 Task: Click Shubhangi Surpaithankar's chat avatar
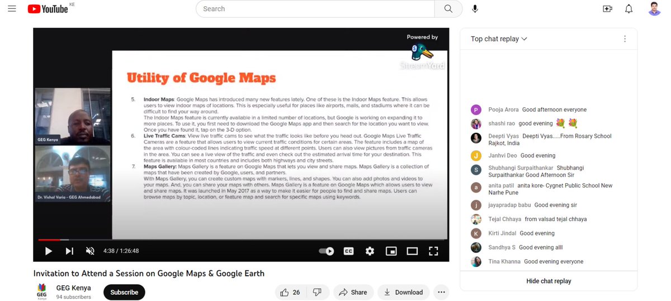coord(476,170)
